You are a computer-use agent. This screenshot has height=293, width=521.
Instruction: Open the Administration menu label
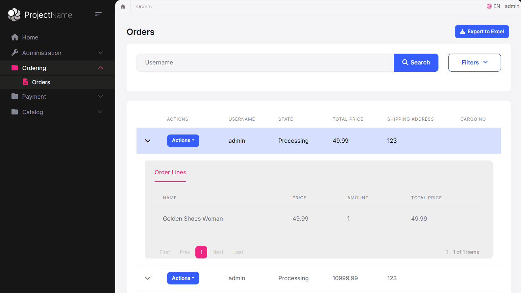(42, 53)
